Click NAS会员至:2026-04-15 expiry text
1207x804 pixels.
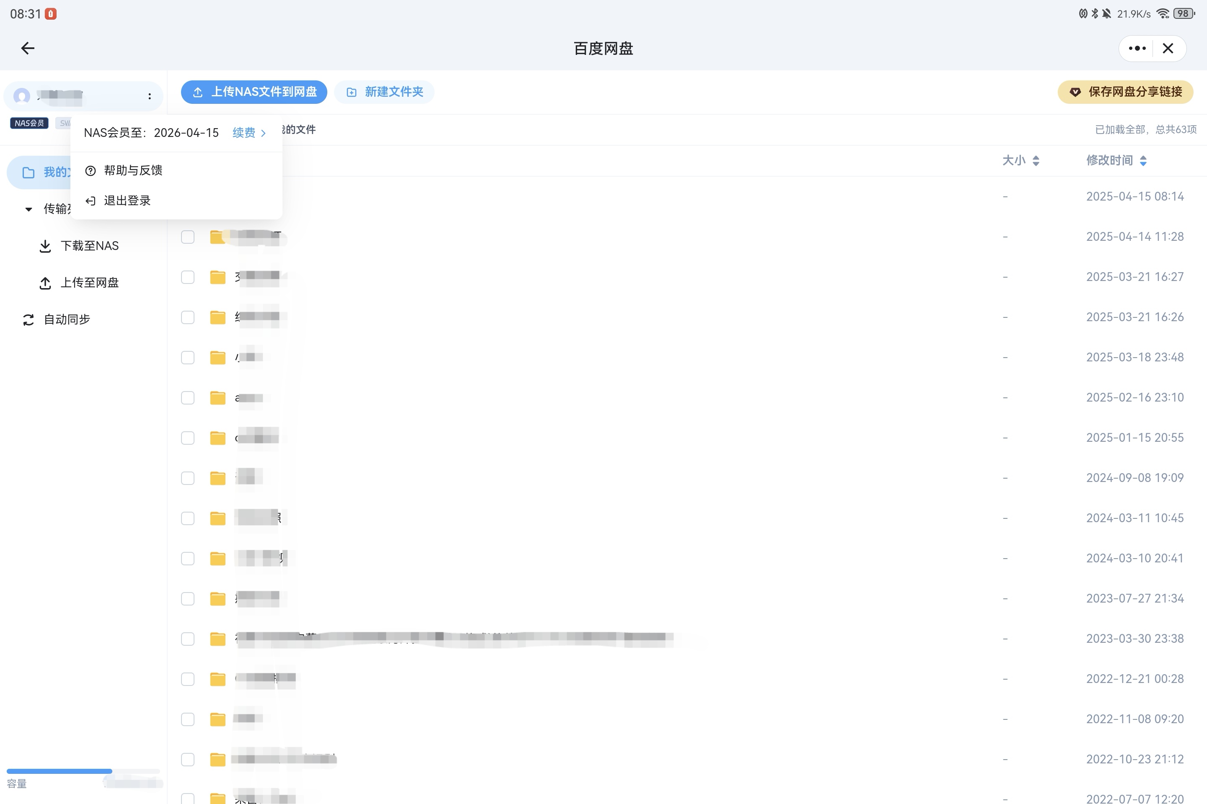pos(151,133)
